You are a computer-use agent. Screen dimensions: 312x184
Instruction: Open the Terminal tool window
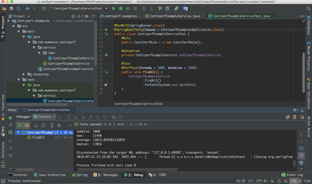coord(18,175)
